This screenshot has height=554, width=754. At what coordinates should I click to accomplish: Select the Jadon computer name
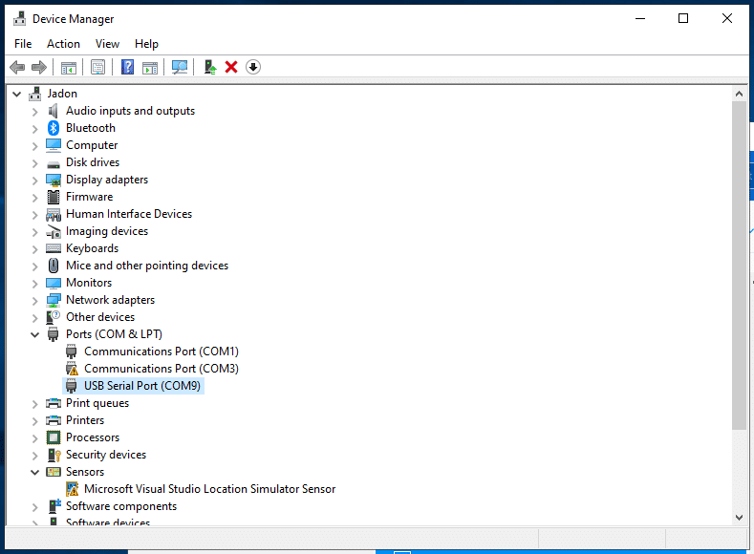(62, 94)
